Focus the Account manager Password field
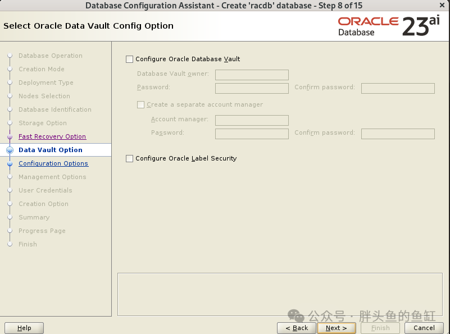 click(252, 134)
